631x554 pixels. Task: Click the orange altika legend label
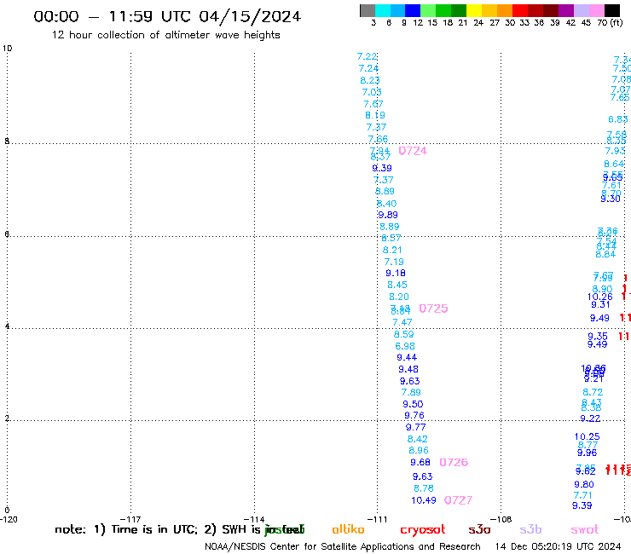348,529
